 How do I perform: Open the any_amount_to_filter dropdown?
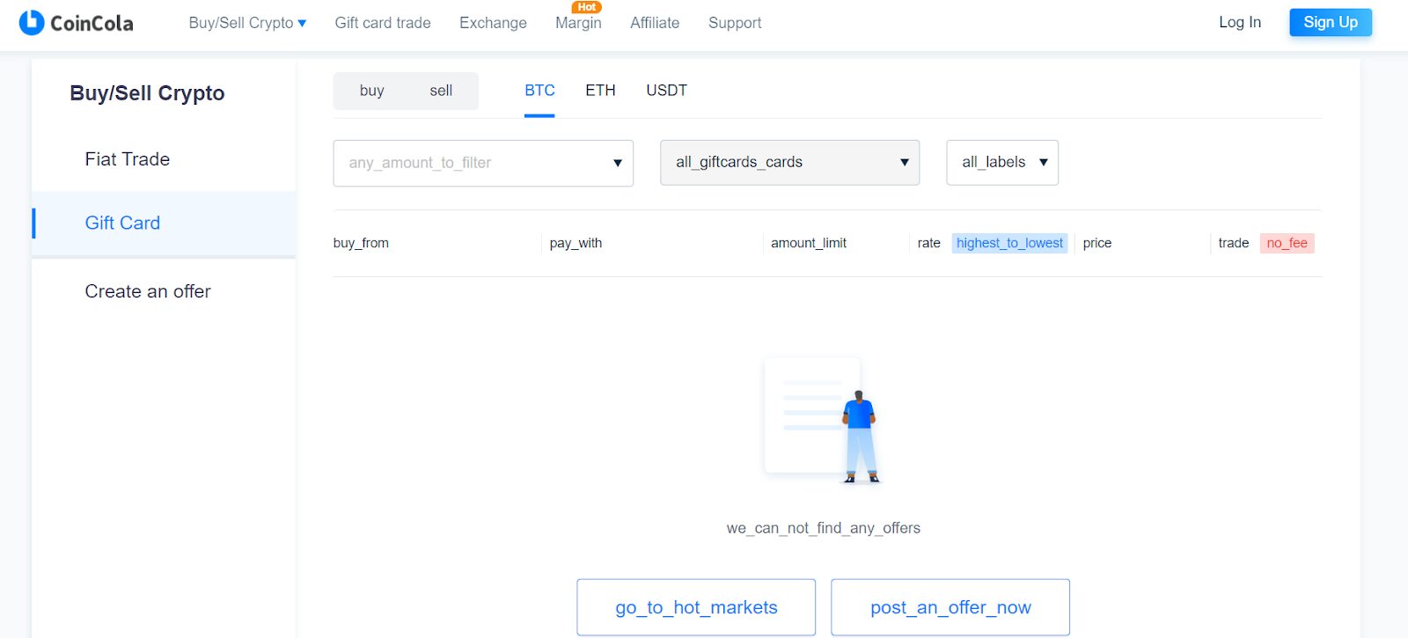tap(483, 163)
